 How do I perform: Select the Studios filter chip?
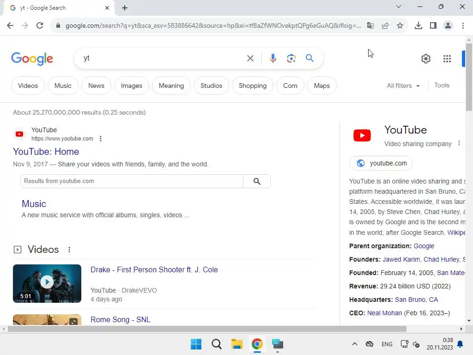pyautogui.click(x=211, y=86)
